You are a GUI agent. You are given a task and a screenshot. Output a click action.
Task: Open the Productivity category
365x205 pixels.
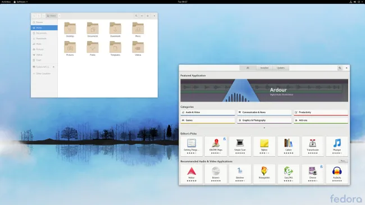click(321, 112)
